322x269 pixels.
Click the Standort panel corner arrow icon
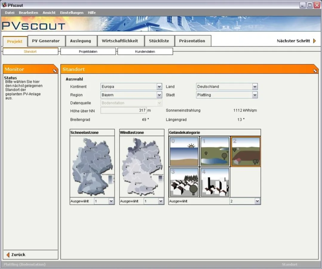(x=315, y=71)
